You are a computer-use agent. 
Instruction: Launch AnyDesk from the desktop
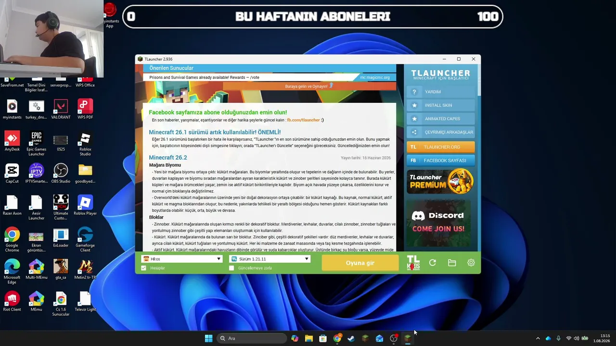coord(12,141)
